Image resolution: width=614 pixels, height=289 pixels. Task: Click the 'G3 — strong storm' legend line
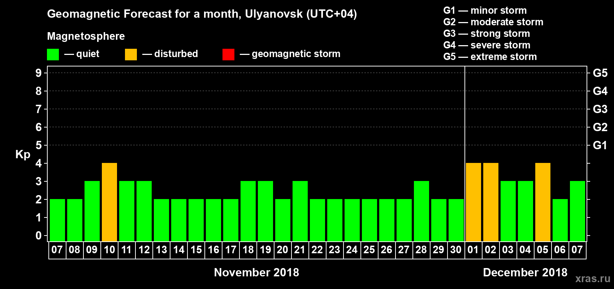click(487, 34)
